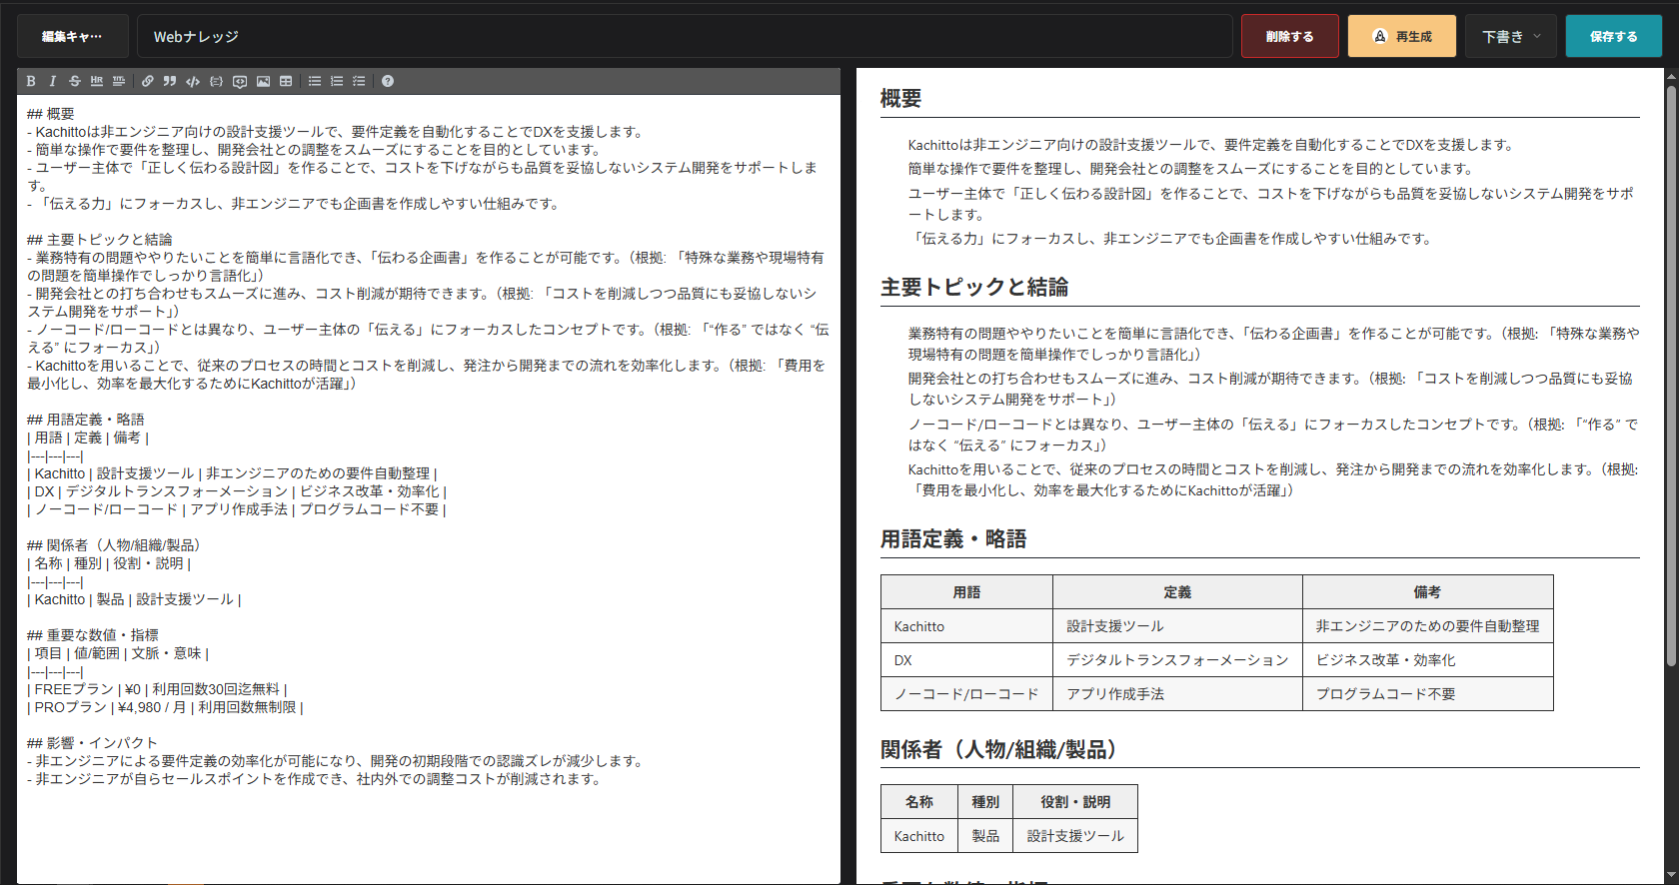
Task: Add a numbered list
Action: pyautogui.click(x=337, y=81)
